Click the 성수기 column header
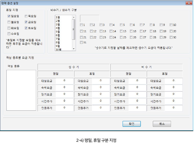 [74, 67]
